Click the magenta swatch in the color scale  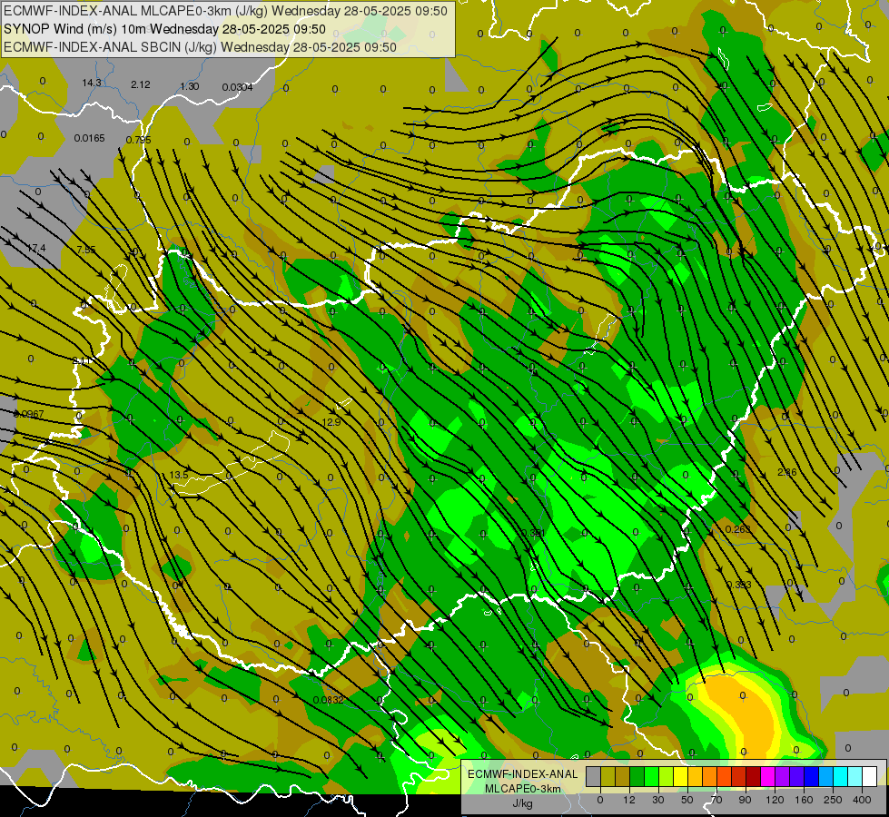767,776
